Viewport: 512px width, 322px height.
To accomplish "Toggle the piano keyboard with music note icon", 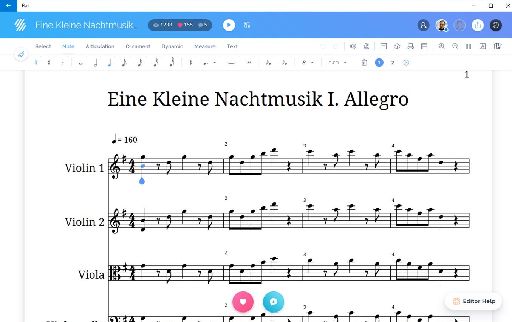I will 498,46.
